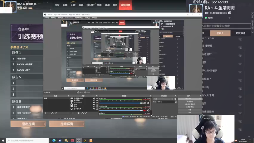Click the Properties gear button above the Scenes panel
The image size is (254, 143).
click(80, 92)
